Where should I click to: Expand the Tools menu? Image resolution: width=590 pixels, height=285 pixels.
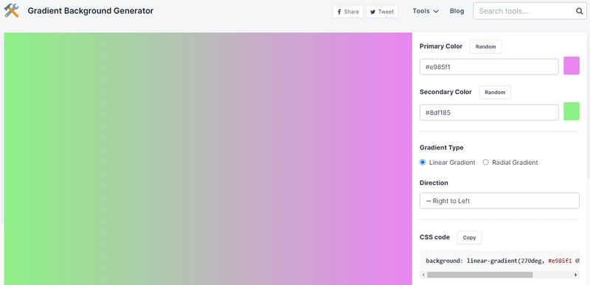click(426, 11)
